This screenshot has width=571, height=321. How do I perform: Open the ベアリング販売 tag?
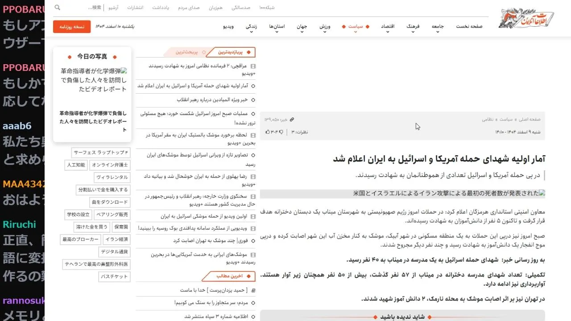point(112,214)
